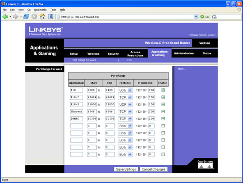Open the Port Range Forward sub-tab
Viewport: 243px width, 183px height.
point(84,60)
